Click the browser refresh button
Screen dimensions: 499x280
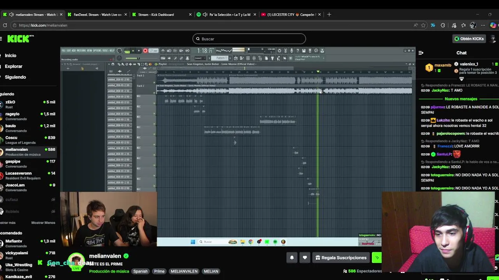tap(5, 25)
